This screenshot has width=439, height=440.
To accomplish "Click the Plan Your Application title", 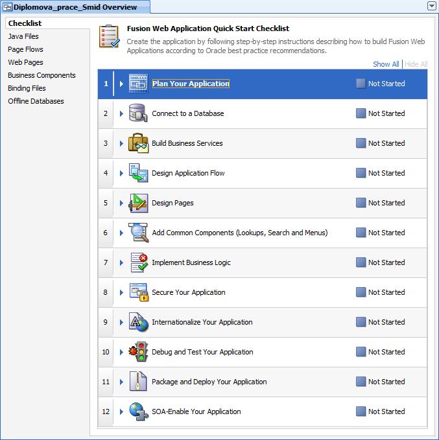I will tap(191, 84).
